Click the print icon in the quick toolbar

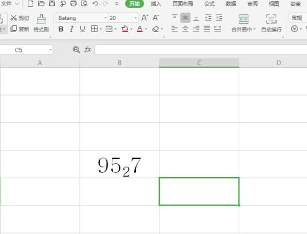pos(73,4)
